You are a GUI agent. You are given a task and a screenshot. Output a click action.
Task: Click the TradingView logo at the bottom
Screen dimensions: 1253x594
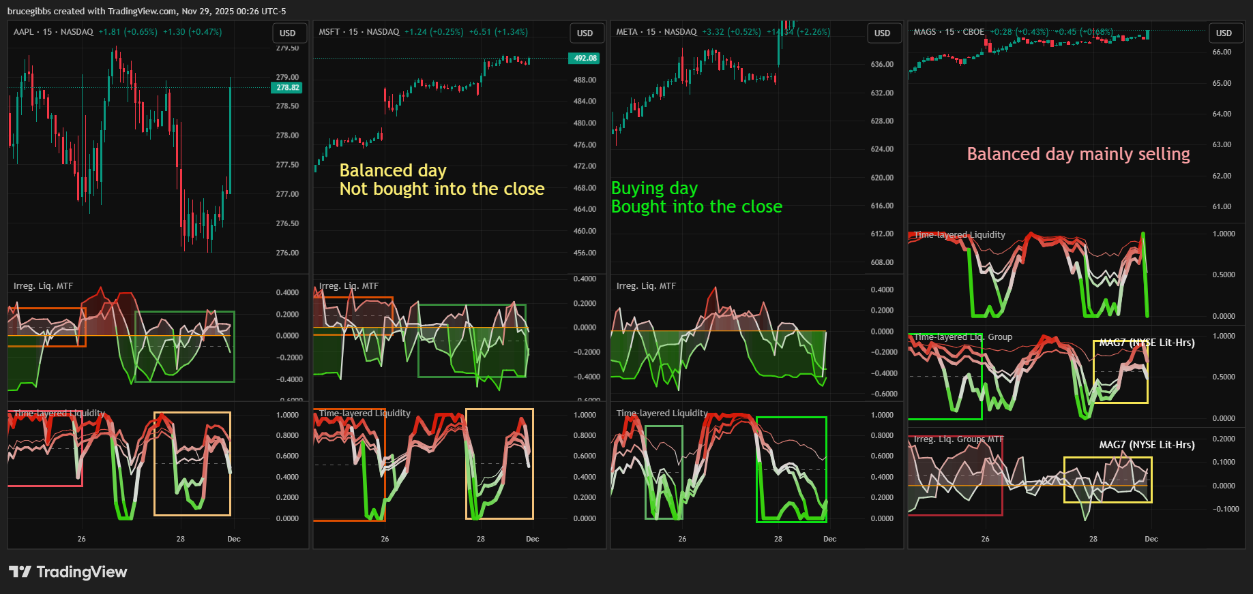[x=68, y=572]
